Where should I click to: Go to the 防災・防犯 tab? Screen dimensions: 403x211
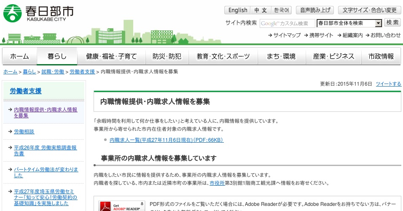pos(167,57)
